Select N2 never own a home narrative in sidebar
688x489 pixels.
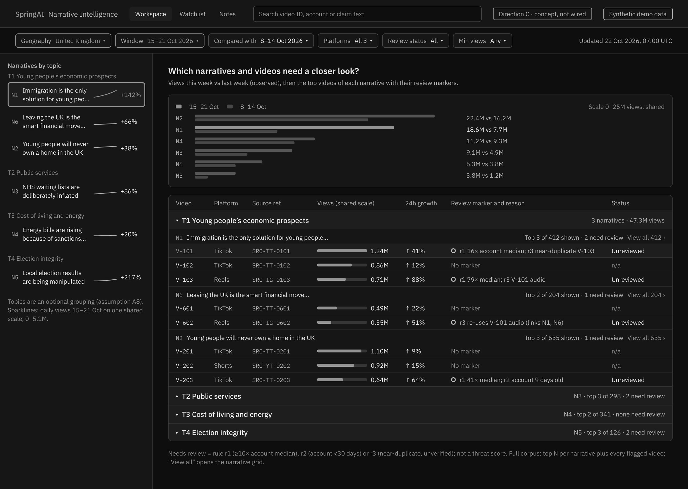tap(76, 148)
